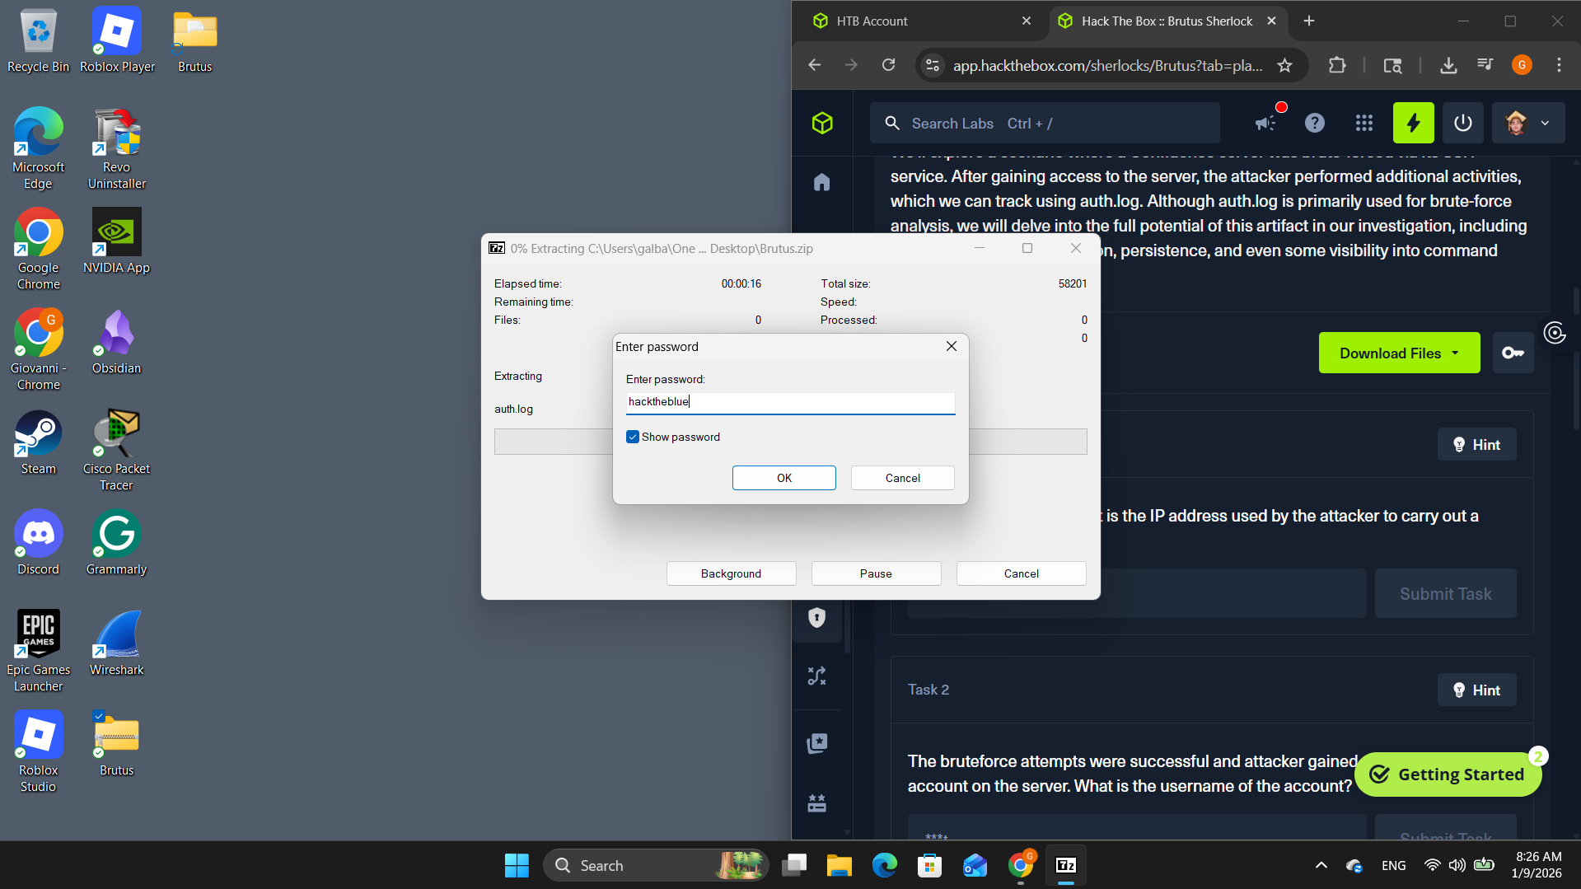
Task: Launch Roblox Player from desktop
Action: 117,41
